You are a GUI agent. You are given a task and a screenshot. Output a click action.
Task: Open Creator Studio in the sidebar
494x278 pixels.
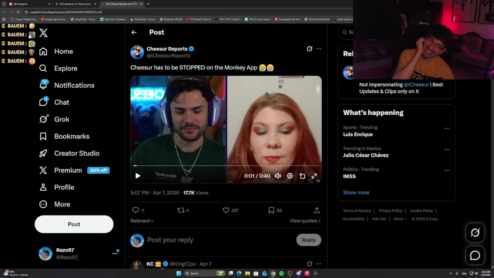tap(69, 153)
